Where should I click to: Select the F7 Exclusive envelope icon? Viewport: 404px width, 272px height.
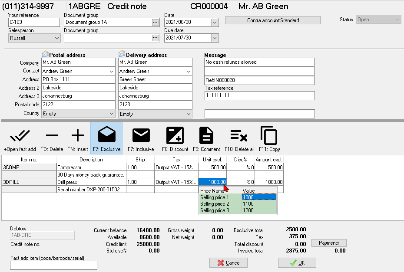click(106, 136)
